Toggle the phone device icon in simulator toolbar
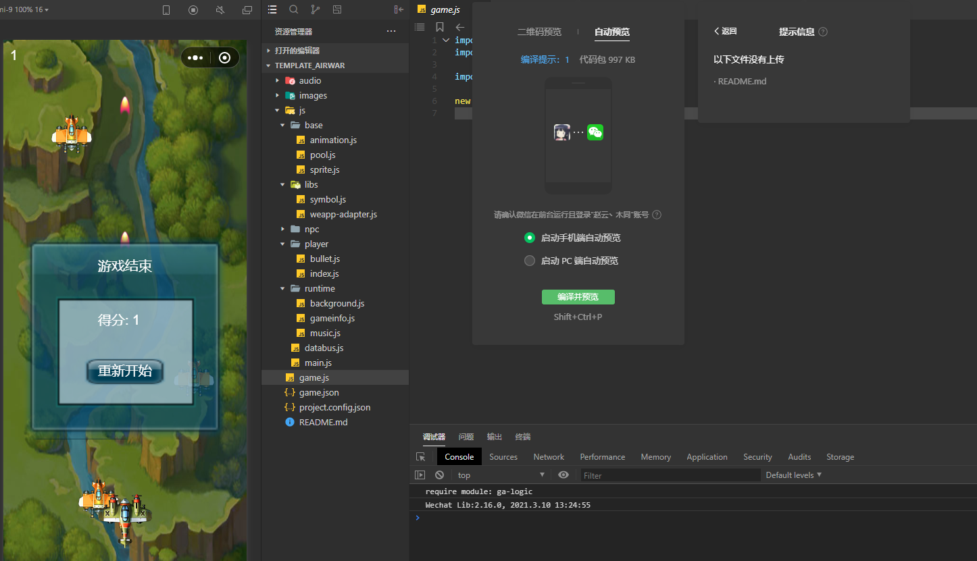This screenshot has height=561, width=977. 166,10
